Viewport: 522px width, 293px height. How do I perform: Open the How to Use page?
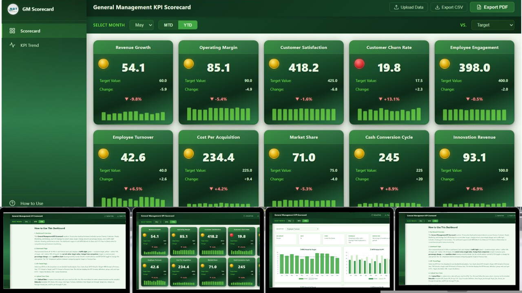[x=31, y=203]
